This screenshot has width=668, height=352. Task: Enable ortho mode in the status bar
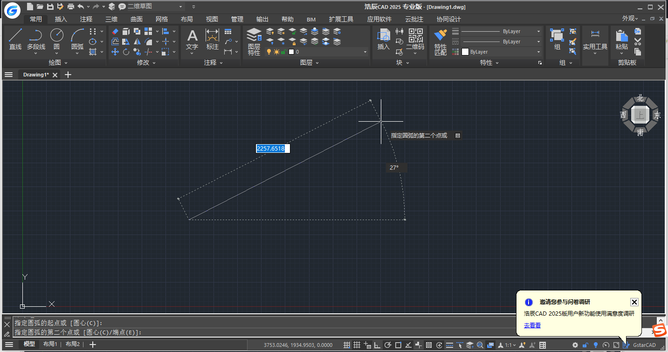point(377,345)
